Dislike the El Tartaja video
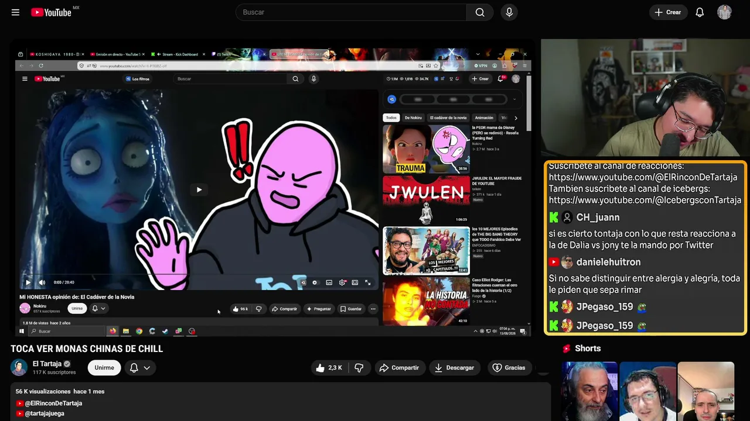Screen dimensions: 750x421 (359, 368)
